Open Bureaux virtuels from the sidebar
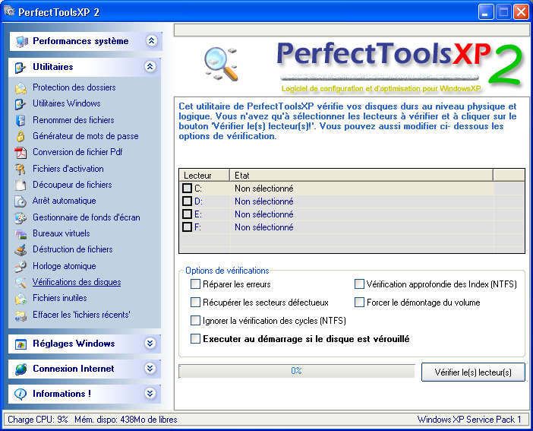 61,233
